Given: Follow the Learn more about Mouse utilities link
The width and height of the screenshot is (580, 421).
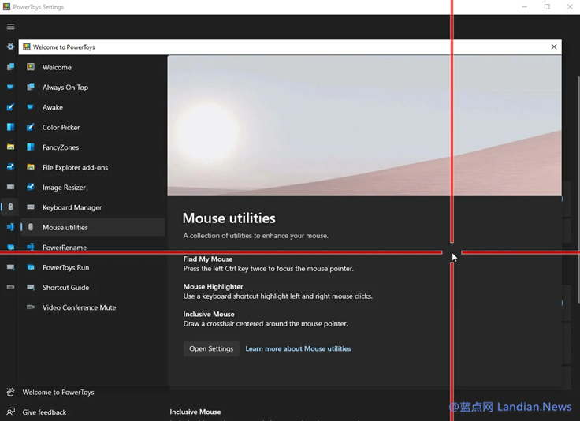Looking at the screenshot, I should (x=298, y=348).
